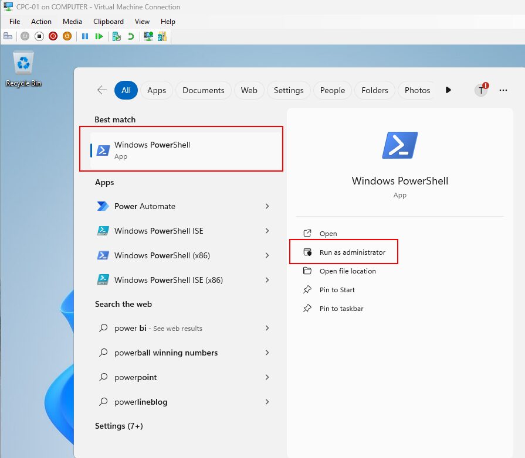The width and height of the screenshot is (525, 458).
Task: Open the Action menu
Action: pos(41,21)
